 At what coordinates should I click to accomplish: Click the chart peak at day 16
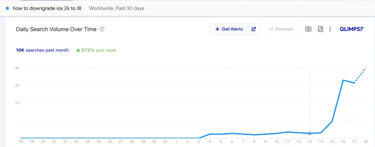tap(343, 80)
